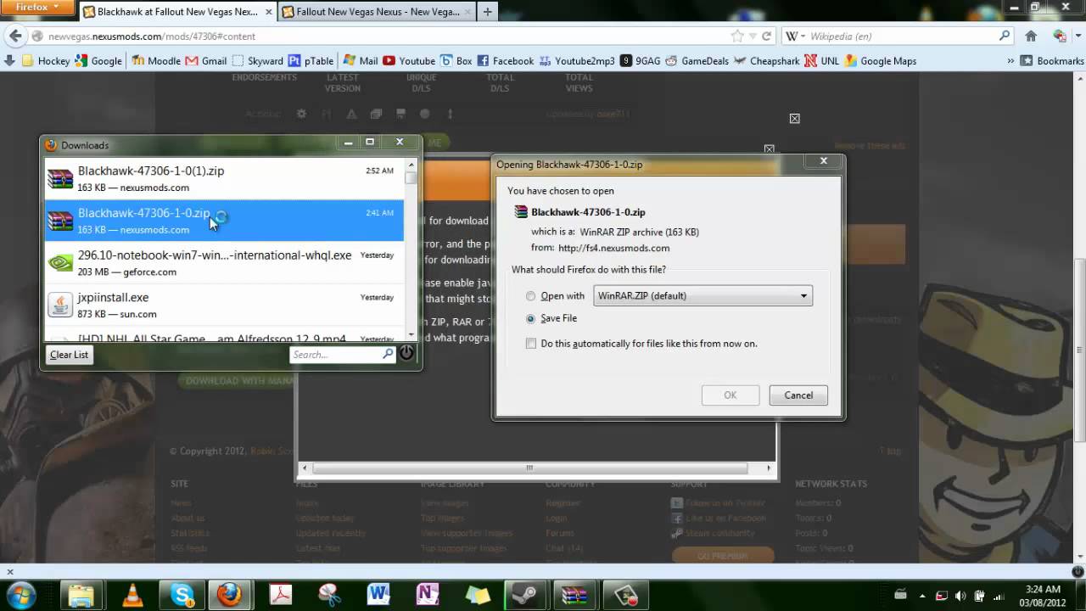
Task: Reload the page with refresh icon
Action: (766, 36)
